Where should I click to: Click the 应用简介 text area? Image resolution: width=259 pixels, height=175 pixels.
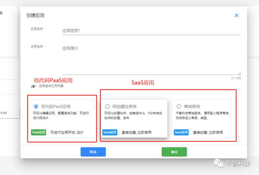pos(151,60)
